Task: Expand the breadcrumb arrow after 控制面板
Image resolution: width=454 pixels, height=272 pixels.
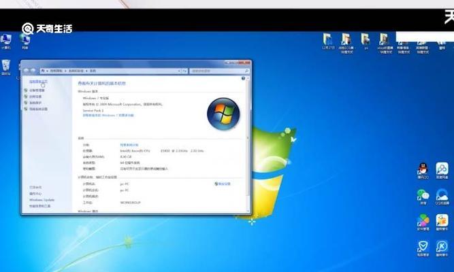Action: click(65, 71)
